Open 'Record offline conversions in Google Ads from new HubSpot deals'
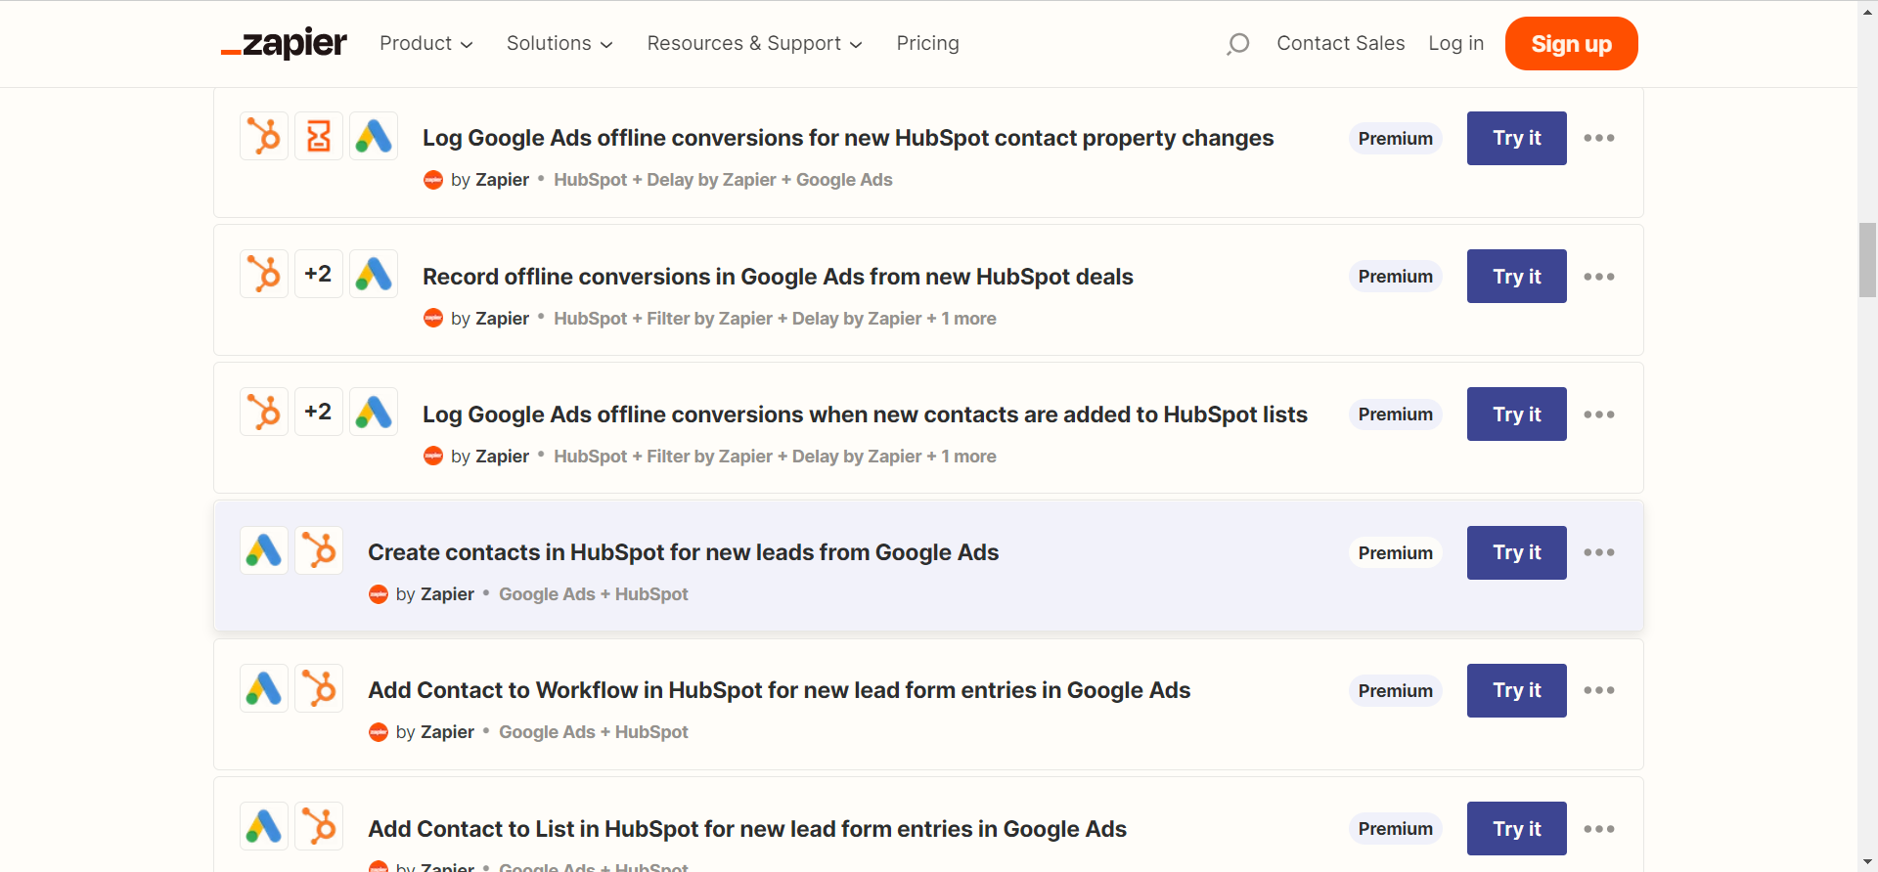The height and width of the screenshot is (872, 1878). [778, 277]
